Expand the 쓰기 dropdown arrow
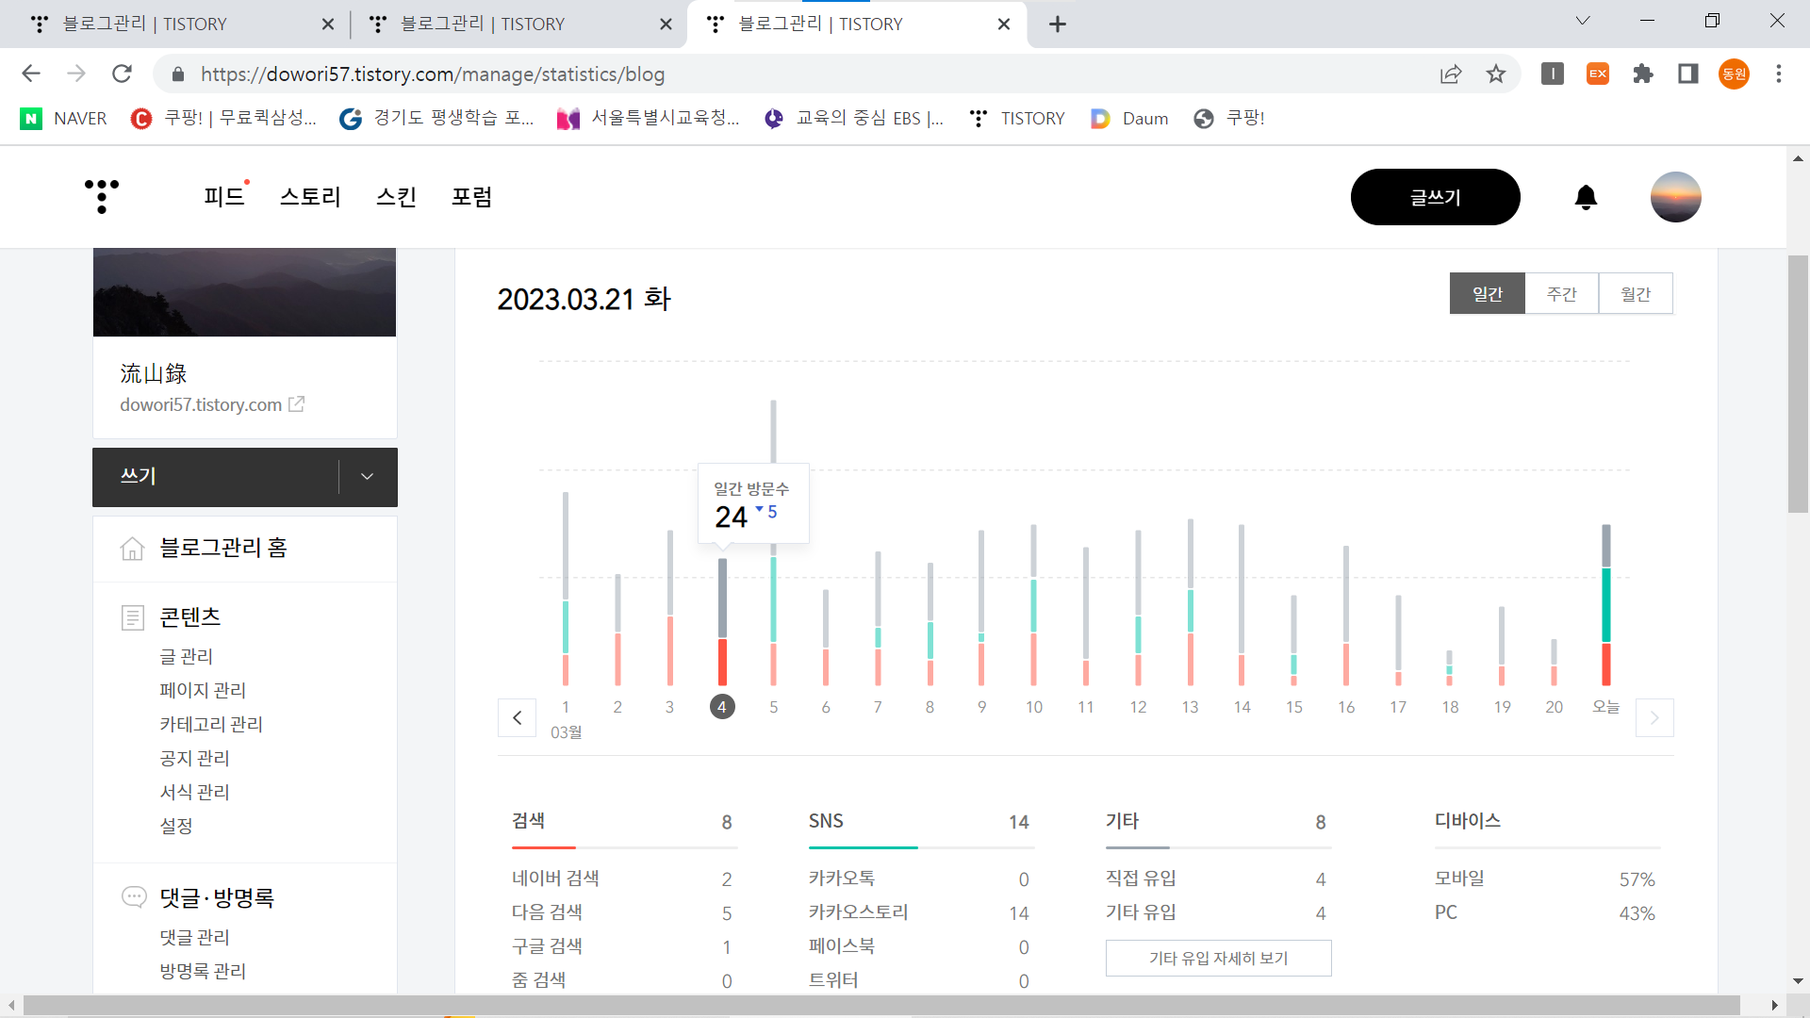The width and height of the screenshot is (1810, 1018). (x=368, y=477)
